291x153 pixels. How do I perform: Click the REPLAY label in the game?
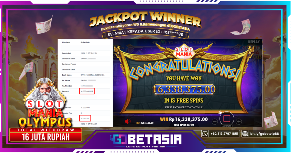pos(254,42)
